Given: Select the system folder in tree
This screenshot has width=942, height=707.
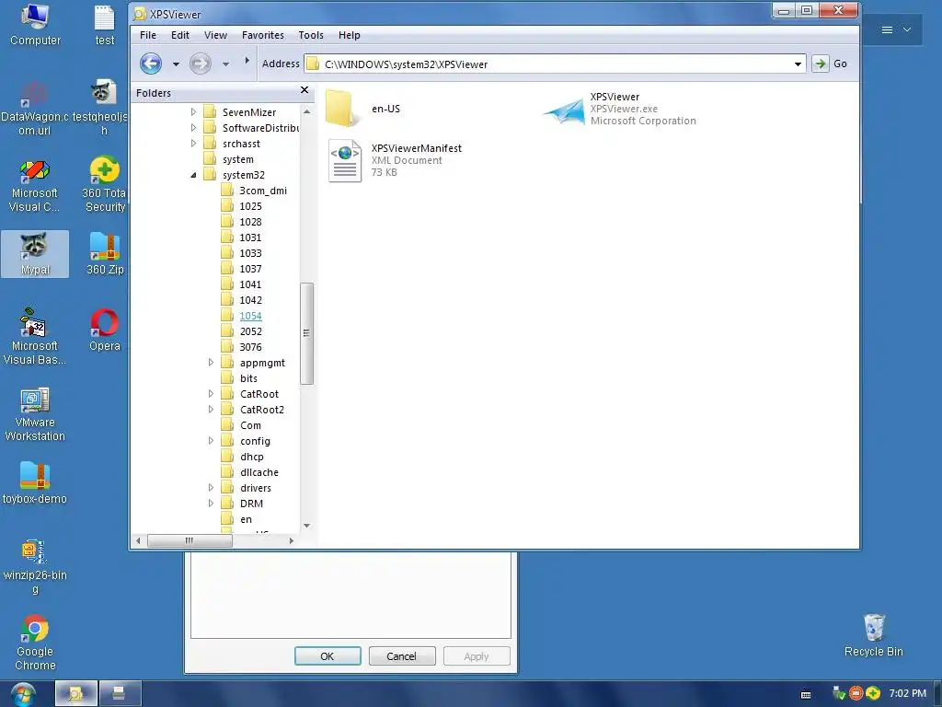Looking at the screenshot, I should [238, 159].
